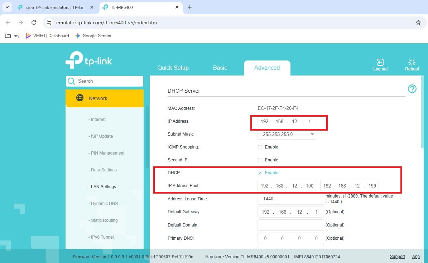The image size is (428, 263).
Task: Enable the IGMP Snooping checkbox
Action: [260, 147]
